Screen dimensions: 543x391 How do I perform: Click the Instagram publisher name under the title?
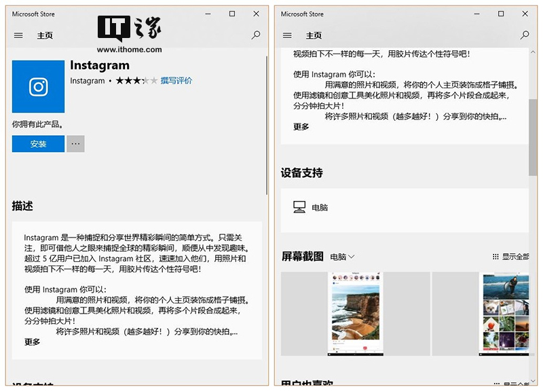pyautogui.click(x=88, y=81)
